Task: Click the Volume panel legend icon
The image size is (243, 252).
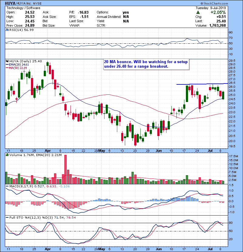Action: [7, 156]
